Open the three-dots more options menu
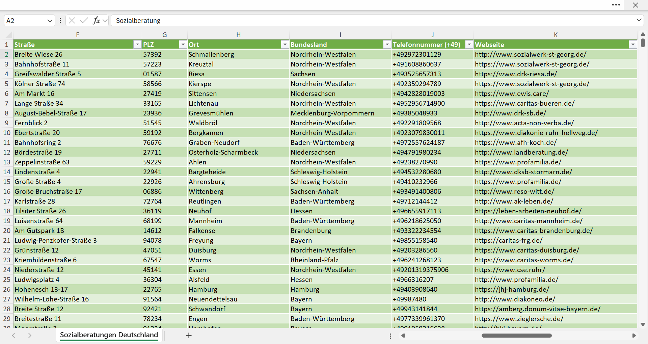The width and height of the screenshot is (648, 344). point(616,5)
